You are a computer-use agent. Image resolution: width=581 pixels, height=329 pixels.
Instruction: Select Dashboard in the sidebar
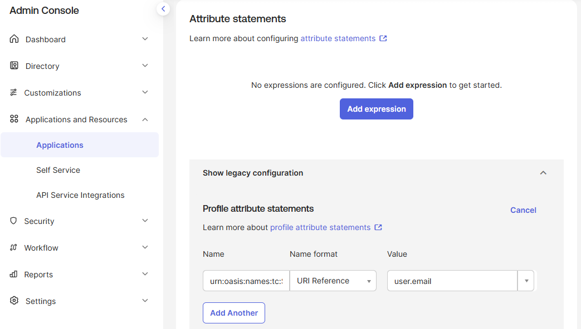coord(46,39)
